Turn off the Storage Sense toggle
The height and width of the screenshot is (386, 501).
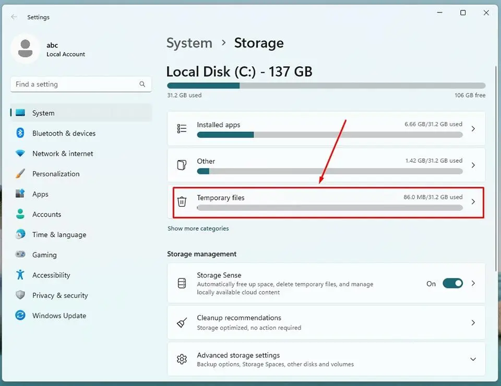pos(453,283)
